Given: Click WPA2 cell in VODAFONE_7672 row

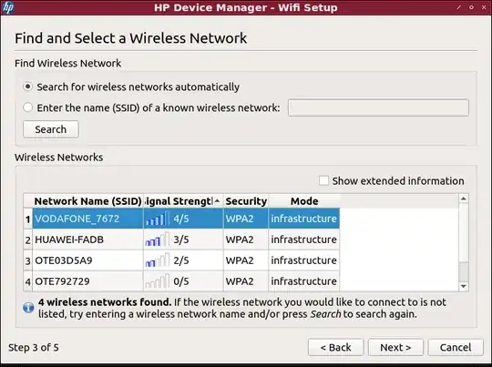Looking at the screenshot, I should click(x=246, y=219).
